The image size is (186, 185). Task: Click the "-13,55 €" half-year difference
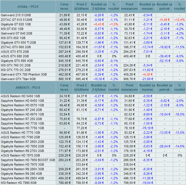pos(164,133)
